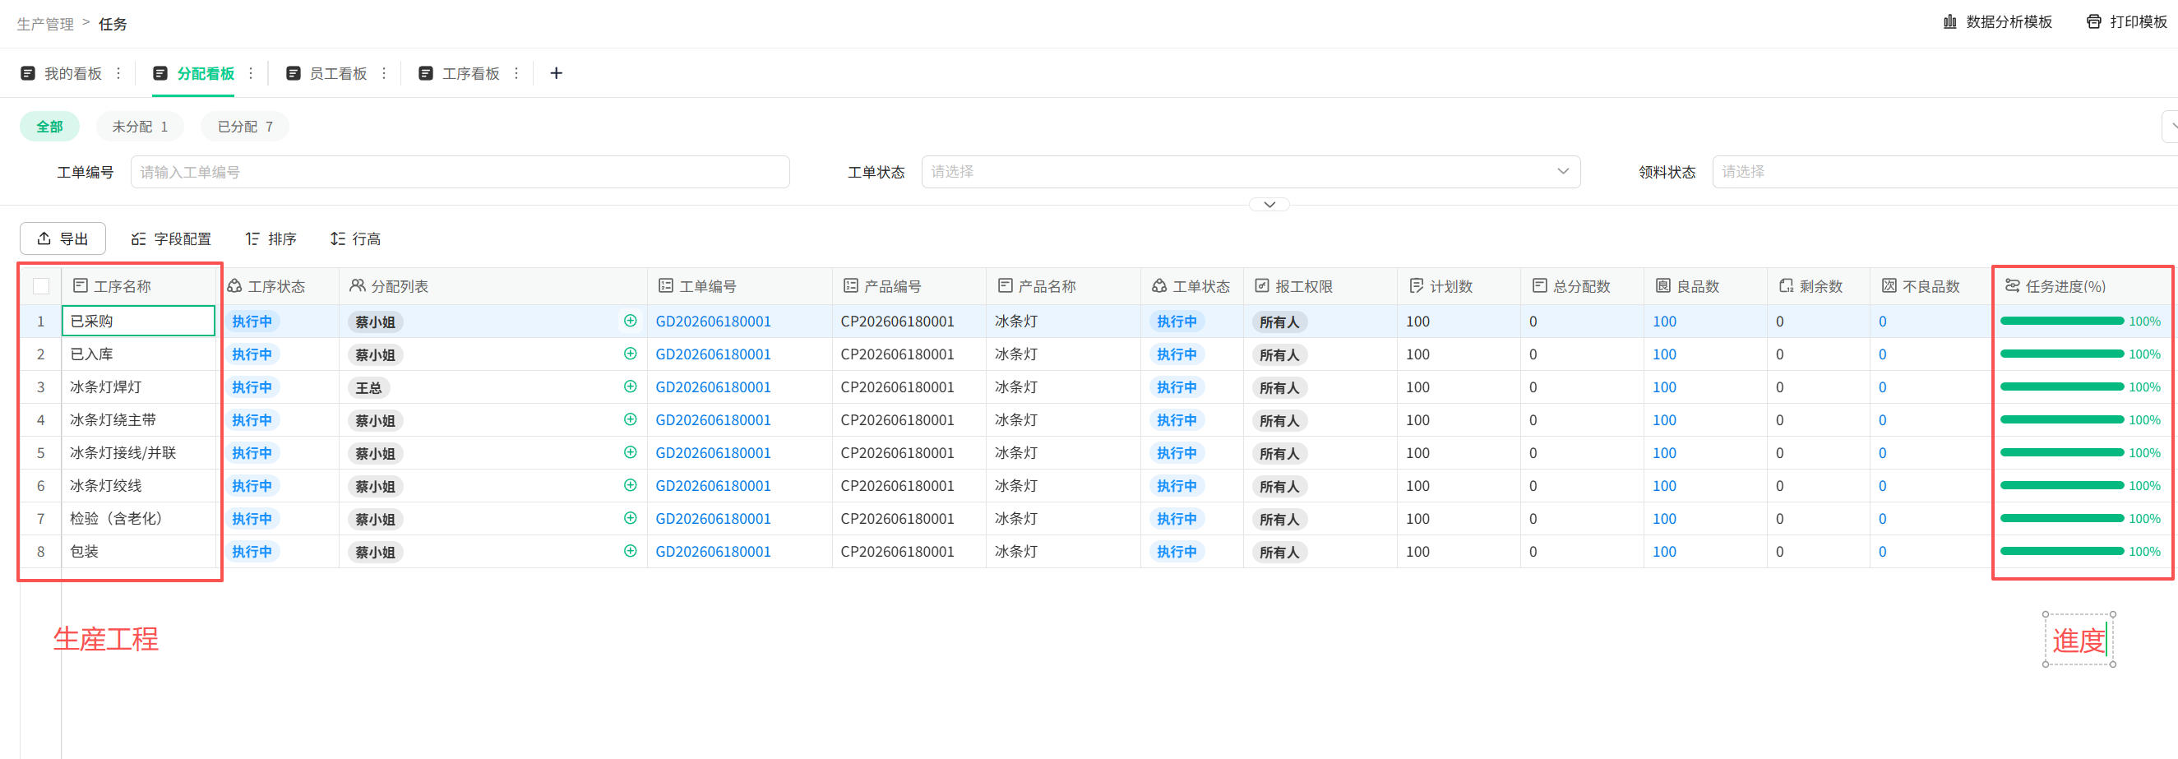Switch to 工序看板 tab
The width and height of the screenshot is (2178, 759).
pyautogui.click(x=459, y=73)
